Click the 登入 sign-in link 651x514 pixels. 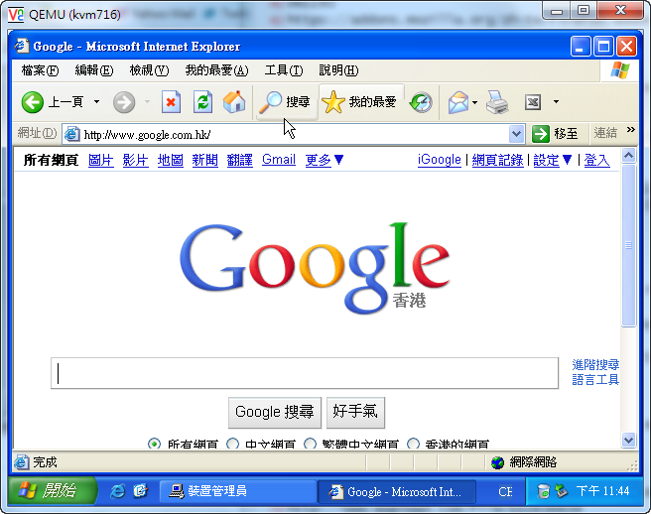click(x=597, y=160)
